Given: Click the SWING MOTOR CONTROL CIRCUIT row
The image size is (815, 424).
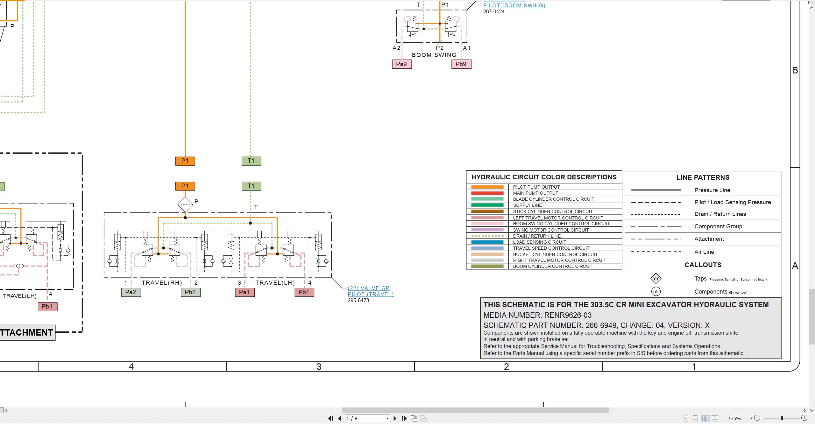Looking at the screenshot, I should [x=544, y=230].
